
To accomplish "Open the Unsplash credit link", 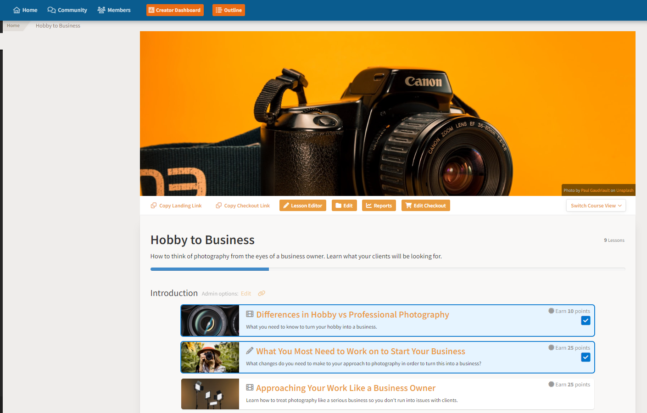I will pyautogui.click(x=625, y=190).
